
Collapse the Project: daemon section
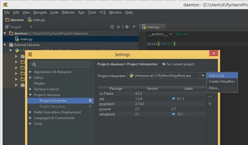[30, 95]
